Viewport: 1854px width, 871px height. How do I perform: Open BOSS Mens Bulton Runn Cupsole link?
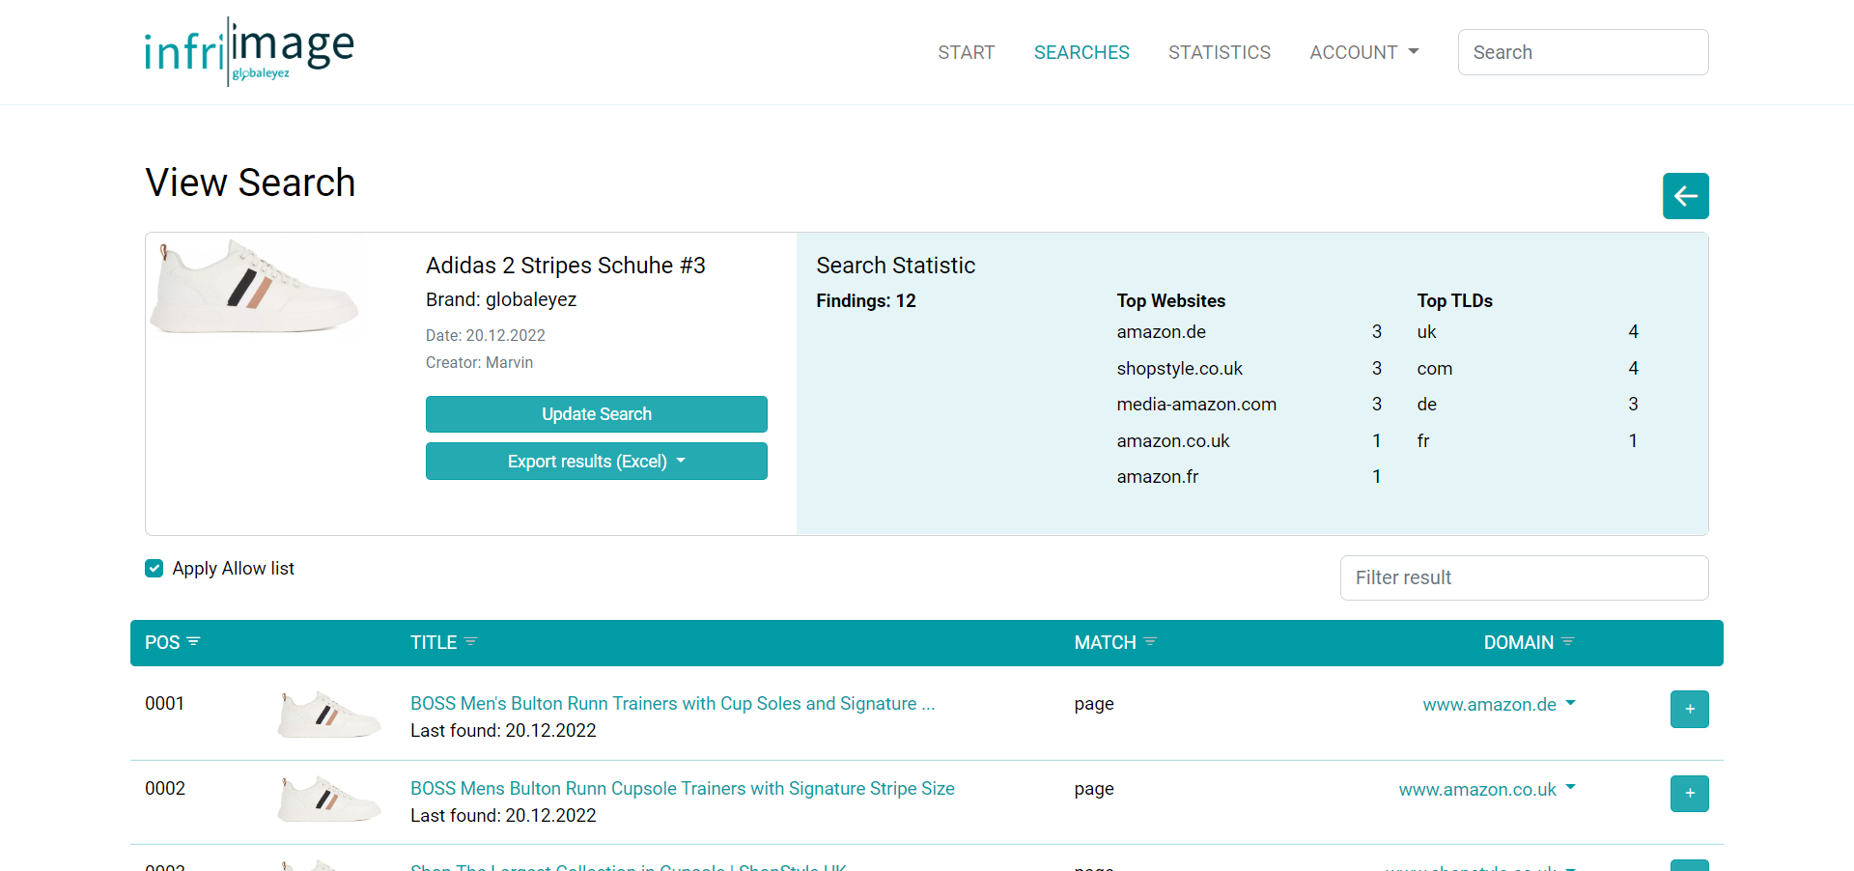(x=683, y=789)
